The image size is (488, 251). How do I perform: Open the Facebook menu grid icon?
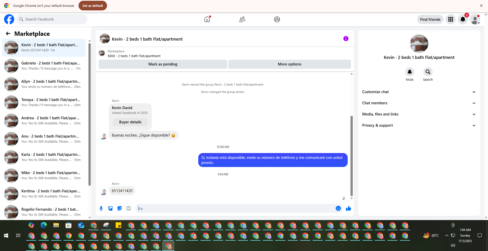[x=451, y=19]
